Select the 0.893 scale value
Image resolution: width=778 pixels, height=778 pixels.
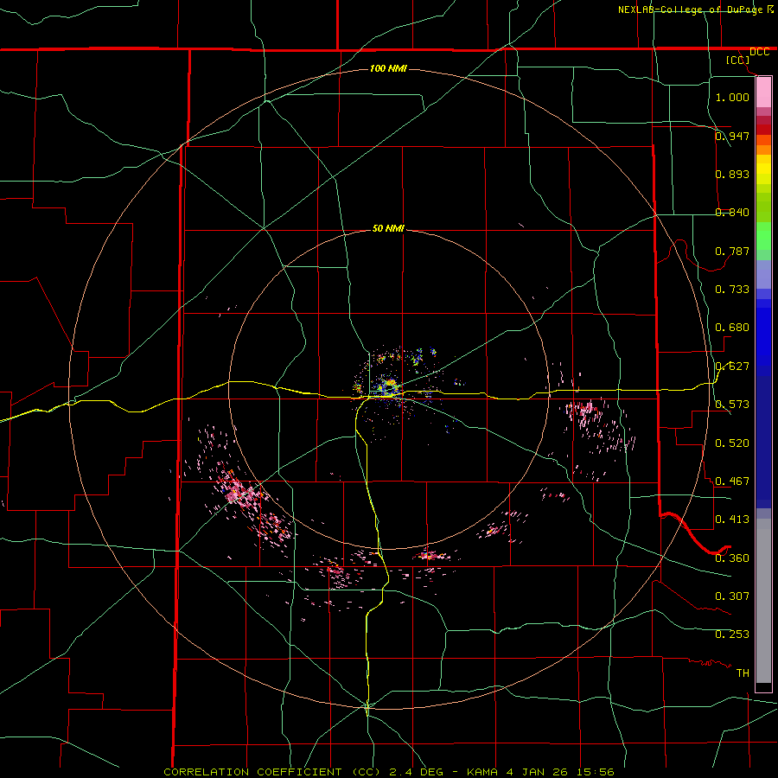(x=732, y=174)
